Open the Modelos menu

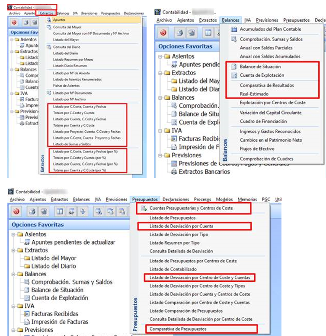coord(224,200)
